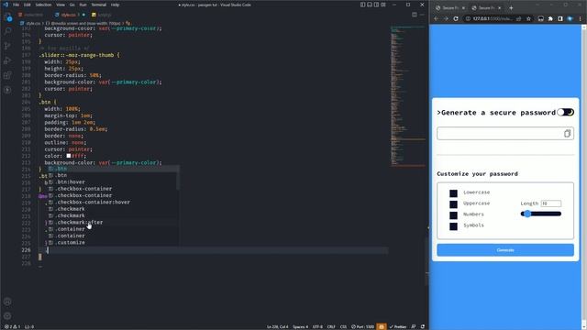
Task: Change the CRLF end-of-line sequence
Action: [x=331, y=326]
